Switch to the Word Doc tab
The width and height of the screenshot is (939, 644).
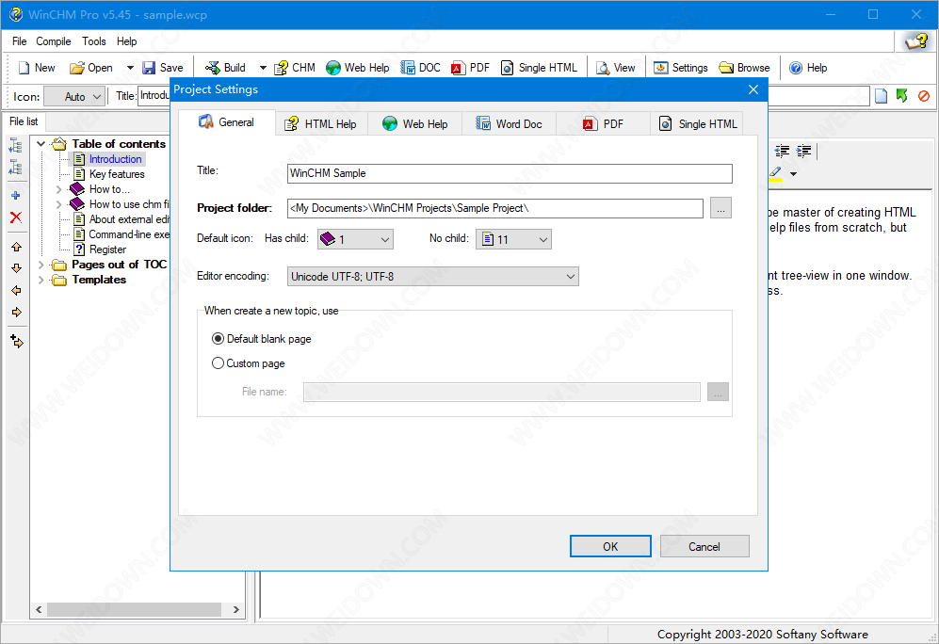(509, 124)
